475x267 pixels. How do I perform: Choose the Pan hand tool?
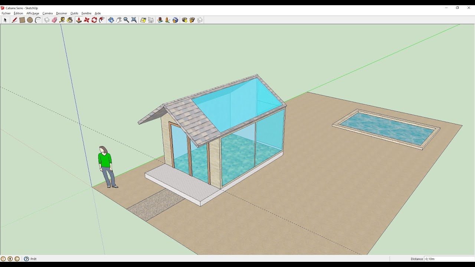[x=119, y=20]
